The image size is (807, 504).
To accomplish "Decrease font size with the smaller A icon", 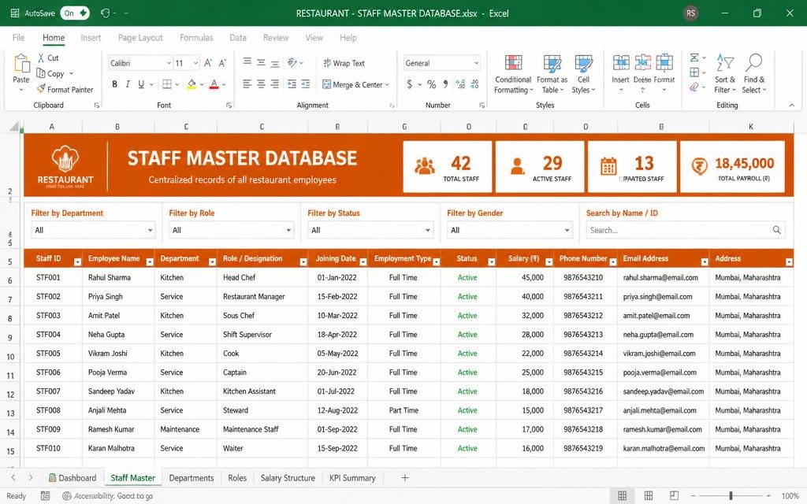I will (x=222, y=63).
